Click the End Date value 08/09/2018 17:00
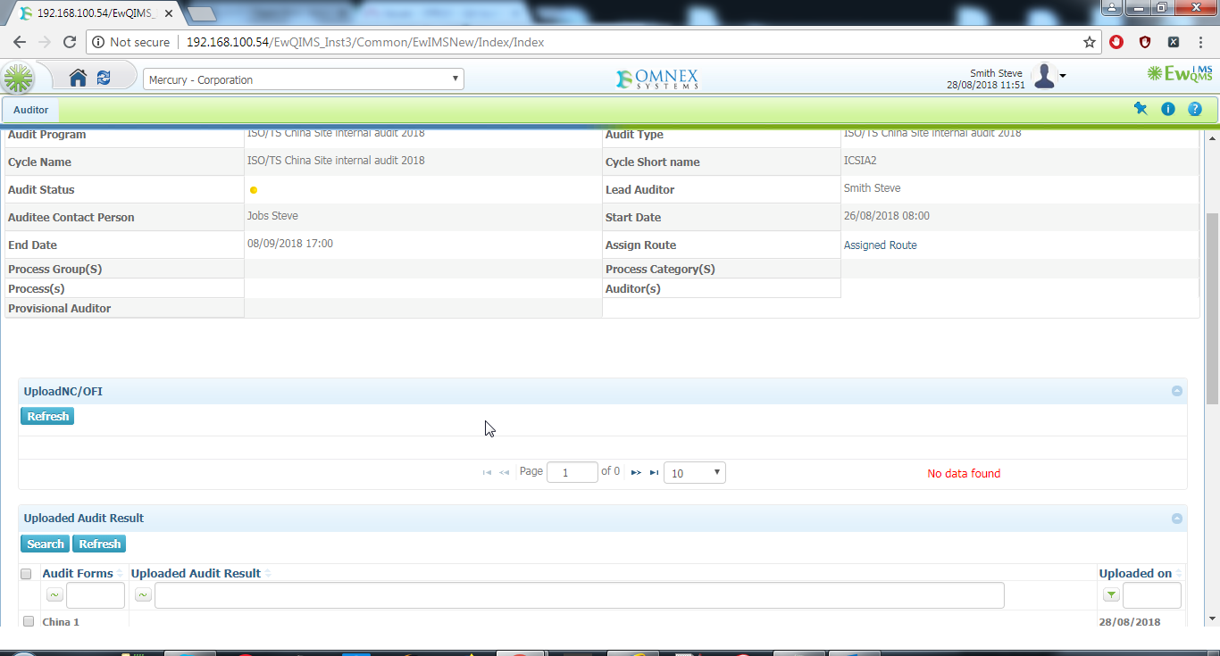 pyautogui.click(x=290, y=244)
